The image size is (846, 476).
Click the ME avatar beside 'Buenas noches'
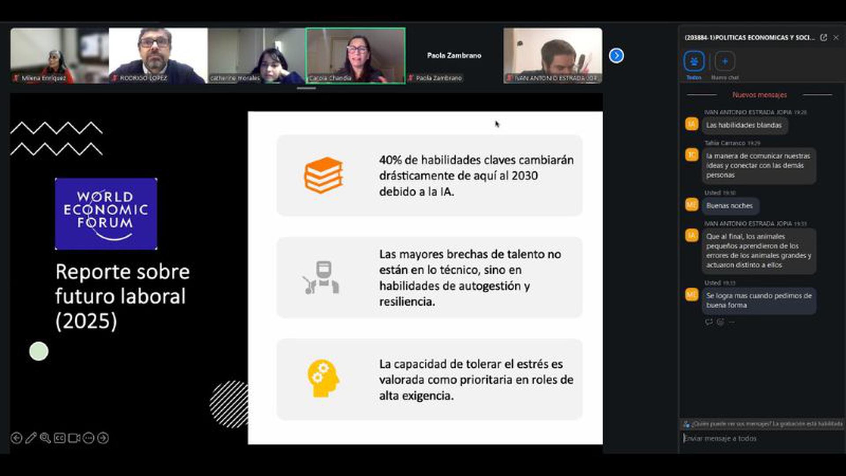[691, 205]
